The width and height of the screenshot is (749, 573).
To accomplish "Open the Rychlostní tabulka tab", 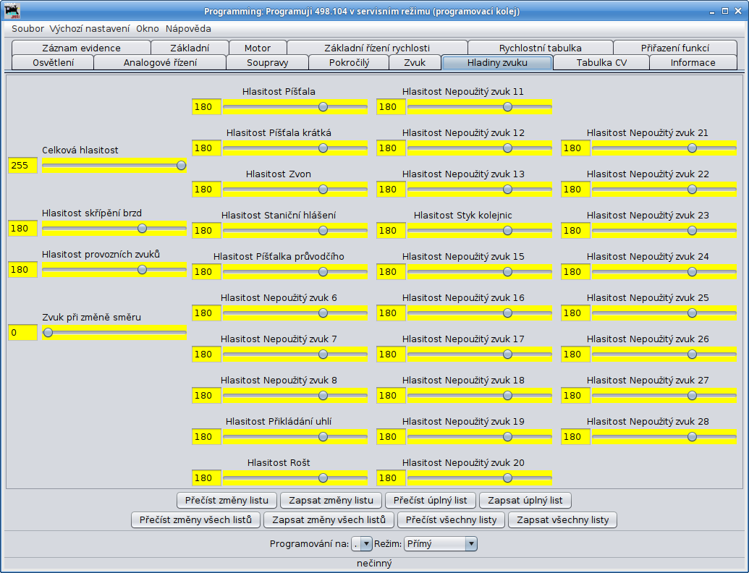I will pos(540,48).
